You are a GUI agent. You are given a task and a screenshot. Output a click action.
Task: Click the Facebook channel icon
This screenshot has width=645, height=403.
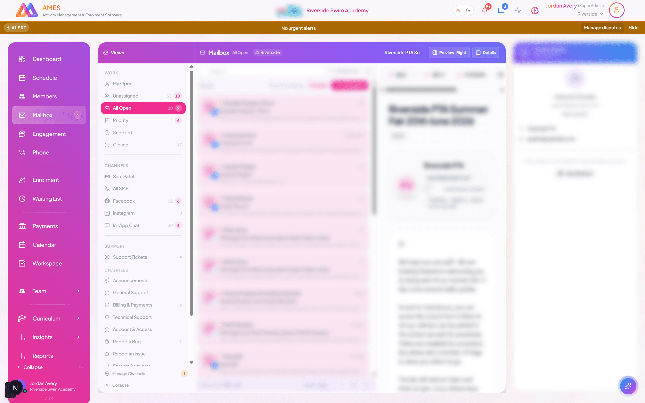click(107, 201)
